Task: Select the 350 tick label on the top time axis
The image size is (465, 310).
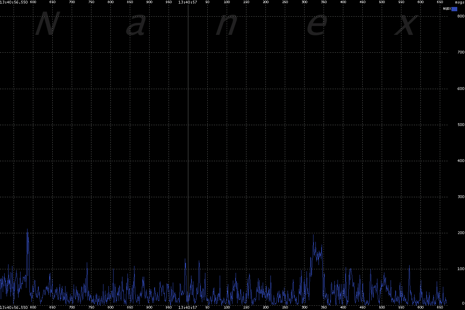Action: tap(324, 2)
